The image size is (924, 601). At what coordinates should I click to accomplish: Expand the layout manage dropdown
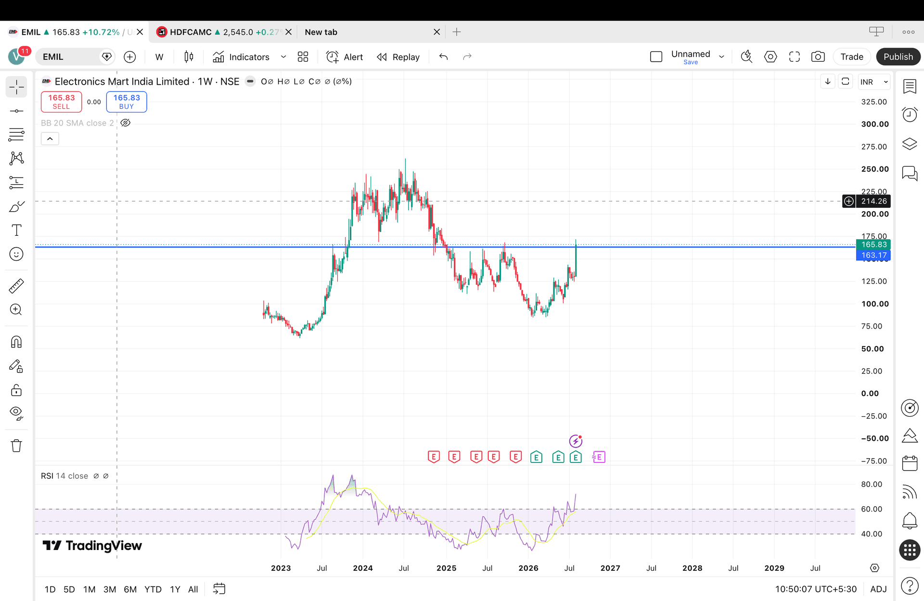pyautogui.click(x=721, y=57)
